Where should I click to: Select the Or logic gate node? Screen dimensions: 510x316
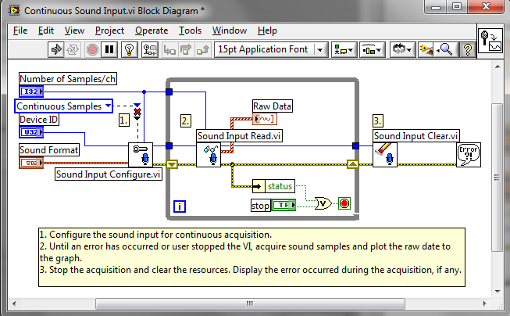tap(323, 203)
